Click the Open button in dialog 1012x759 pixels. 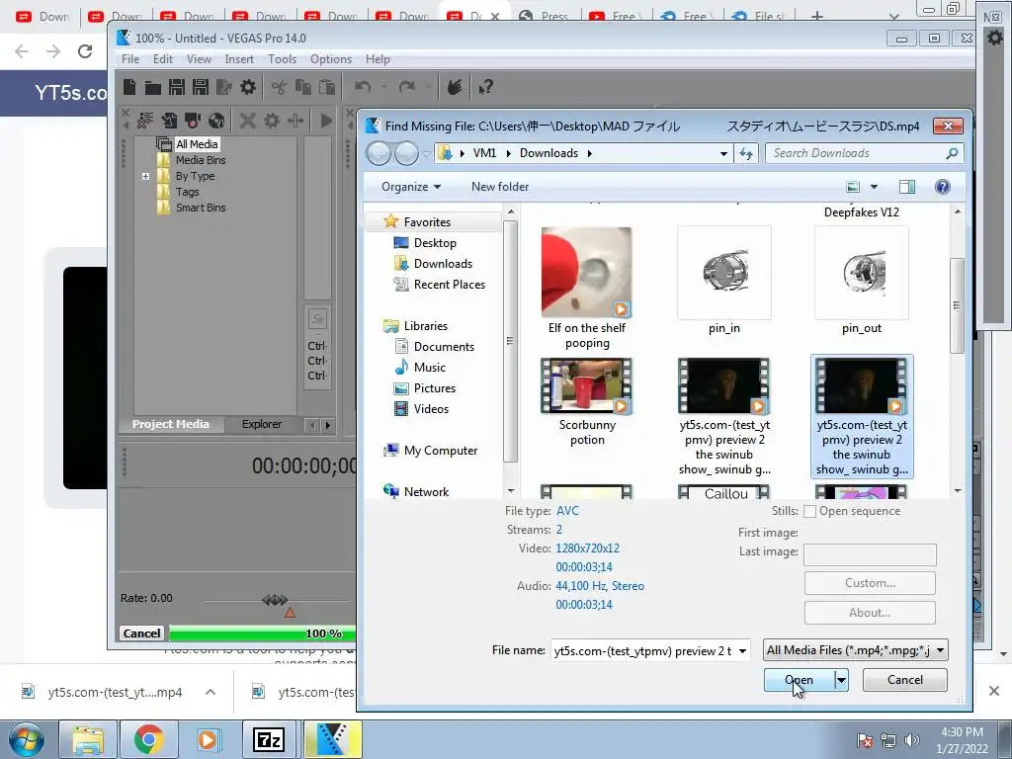coord(799,680)
